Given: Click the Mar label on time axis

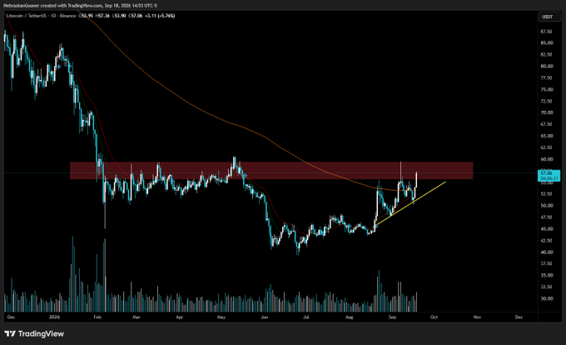Looking at the screenshot, I should [x=136, y=317].
